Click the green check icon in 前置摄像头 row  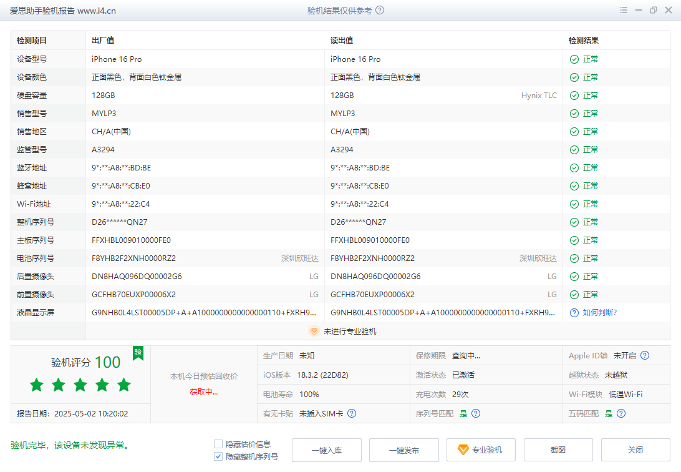coord(574,295)
